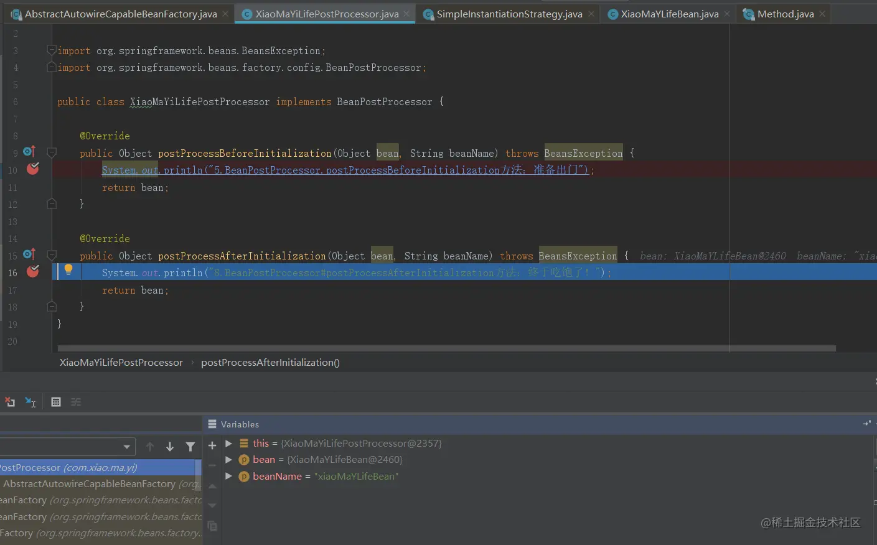Click the implements-method gutter icon on line 15
877x545 pixels.
(29, 254)
